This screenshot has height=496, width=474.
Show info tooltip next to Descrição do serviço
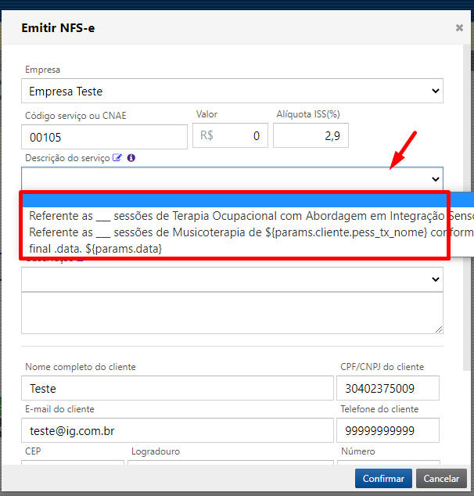pos(131,157)
